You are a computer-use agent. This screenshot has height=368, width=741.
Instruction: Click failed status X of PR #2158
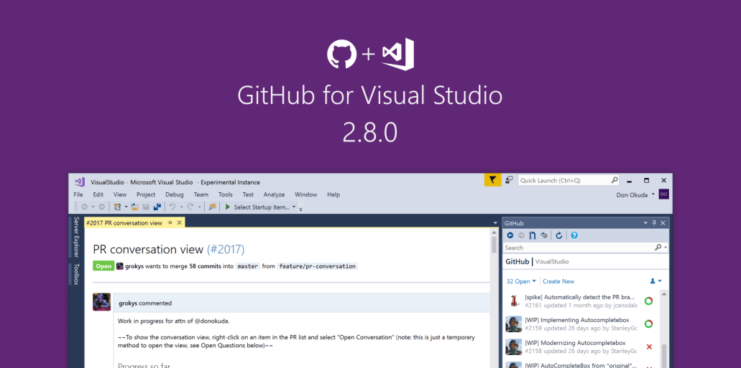pos(649,346)
